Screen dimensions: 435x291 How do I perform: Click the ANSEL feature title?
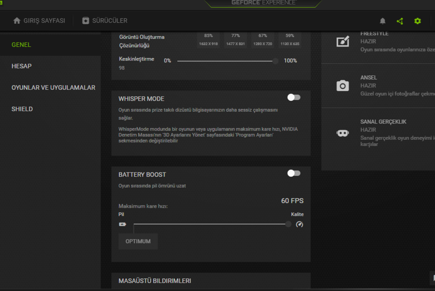(x=368, y=77)
